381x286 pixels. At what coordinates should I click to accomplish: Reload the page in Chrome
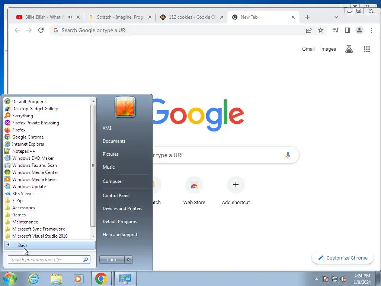click(41, 30)
